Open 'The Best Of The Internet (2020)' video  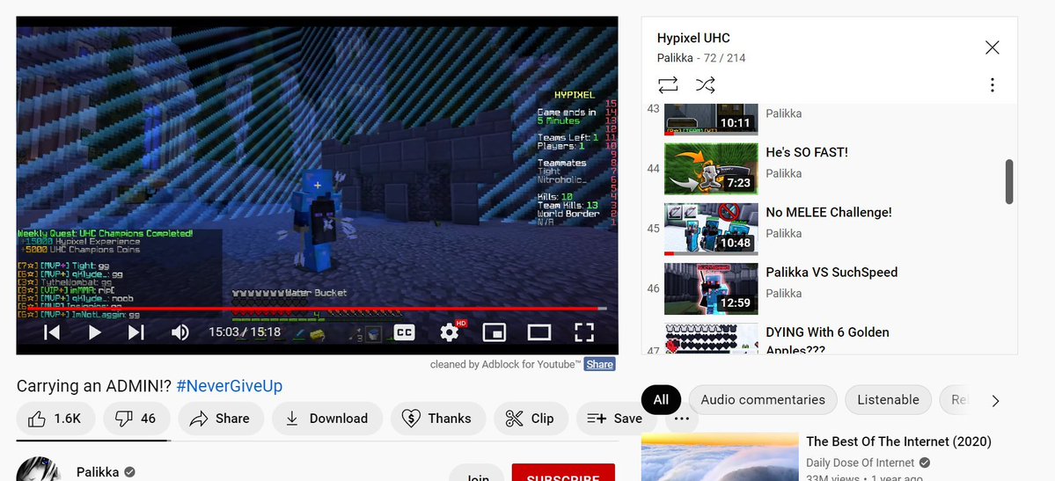tap(899, 442)
